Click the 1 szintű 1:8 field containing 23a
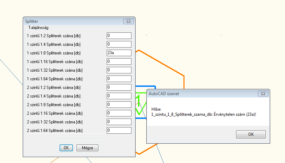Image resolution: width=285 pixels, height=163 pixels. tap(119, 53)
